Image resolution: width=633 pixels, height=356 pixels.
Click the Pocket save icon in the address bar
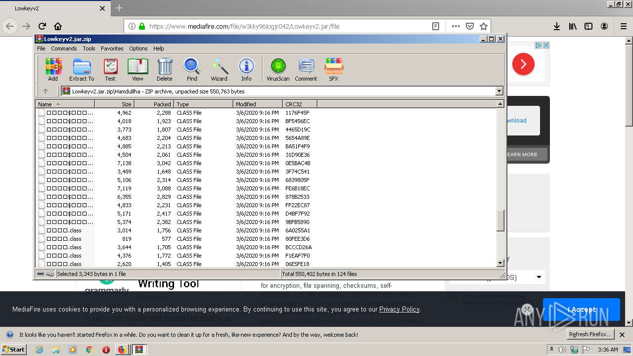470,26
